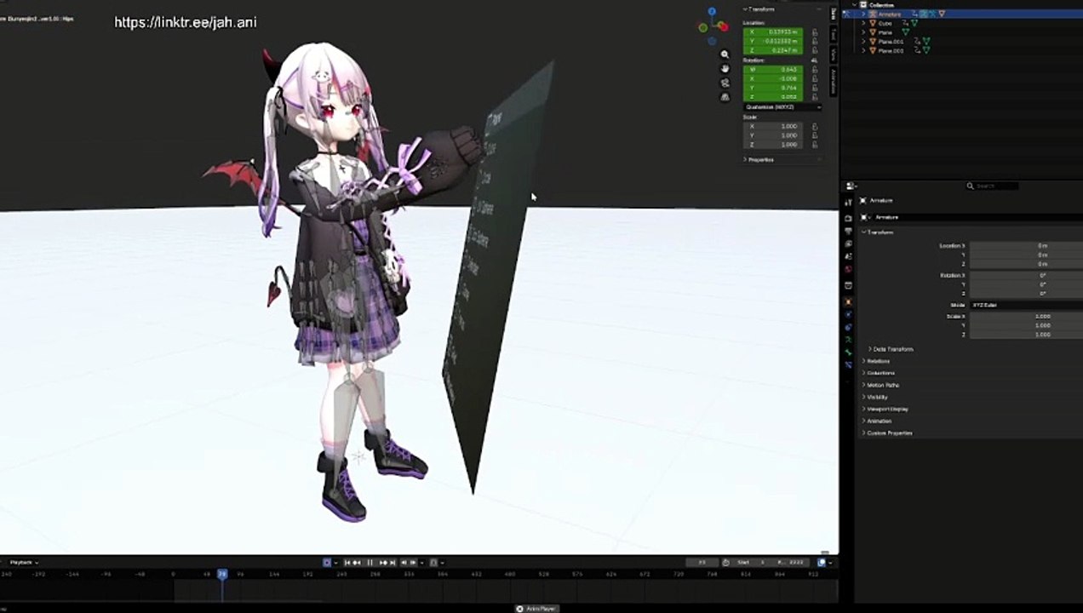Expand the Armature row in the outliner
Viewport: 1083px width, 613px height.
click(x=863, y=14)
